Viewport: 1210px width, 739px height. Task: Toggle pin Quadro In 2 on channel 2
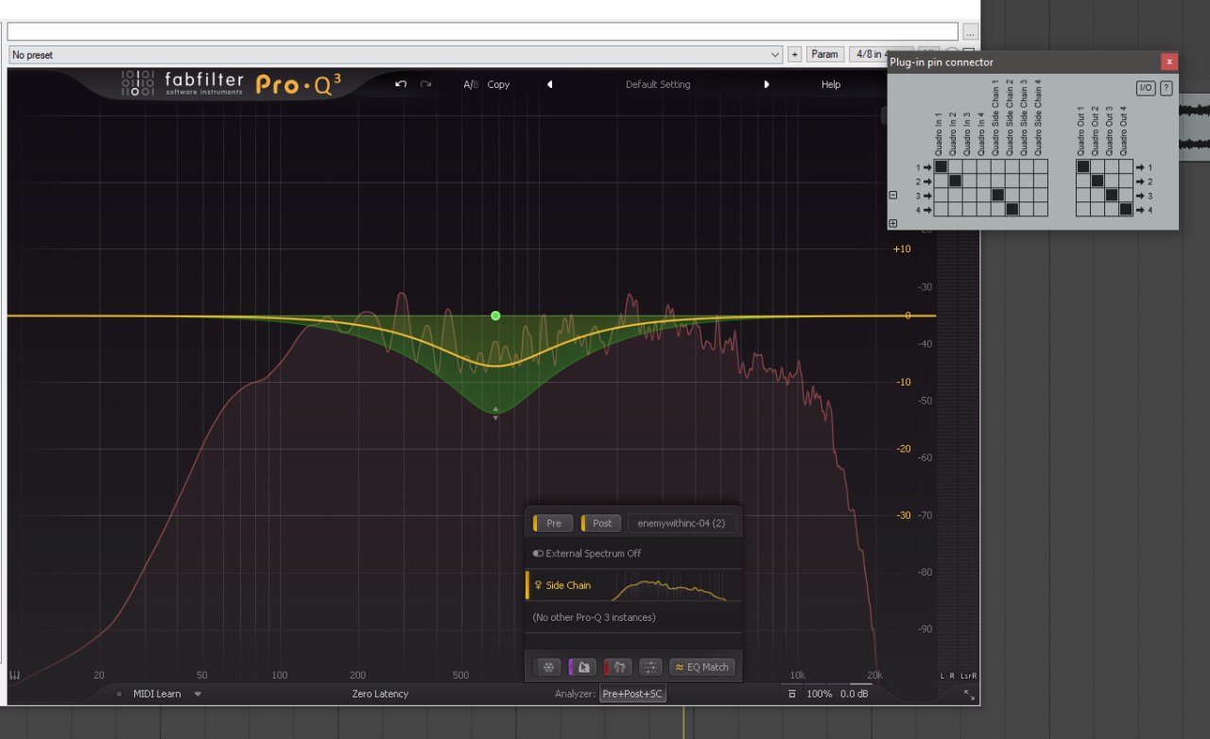click(955, 180)
